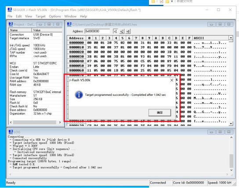The width and height of the screenshot is (239, 188).
Task: Close the J-Flash success dialog
Action: click(172, 80)
